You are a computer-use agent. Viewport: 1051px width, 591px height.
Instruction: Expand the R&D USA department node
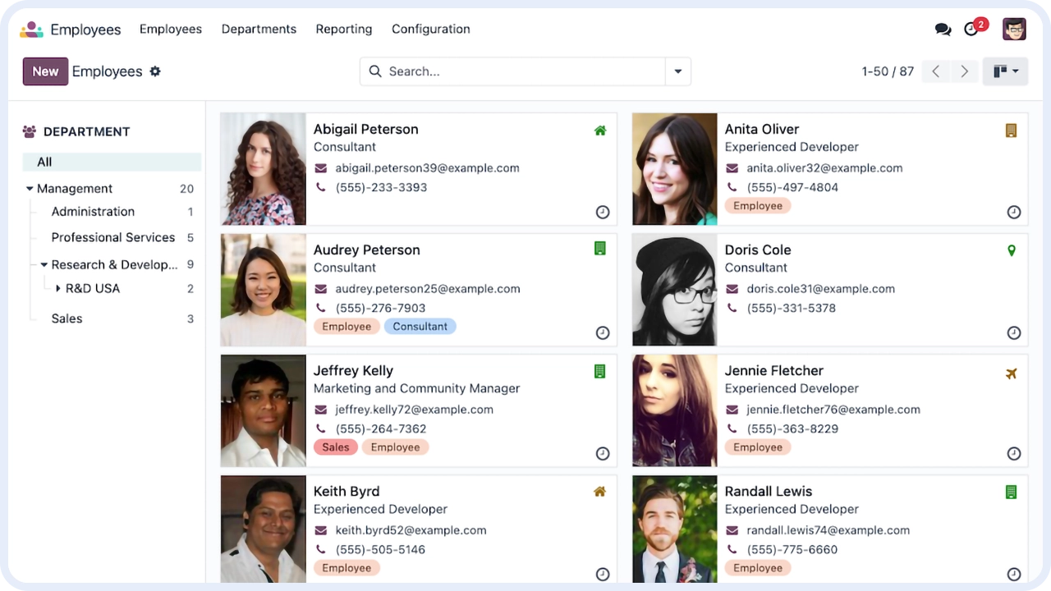57,289
